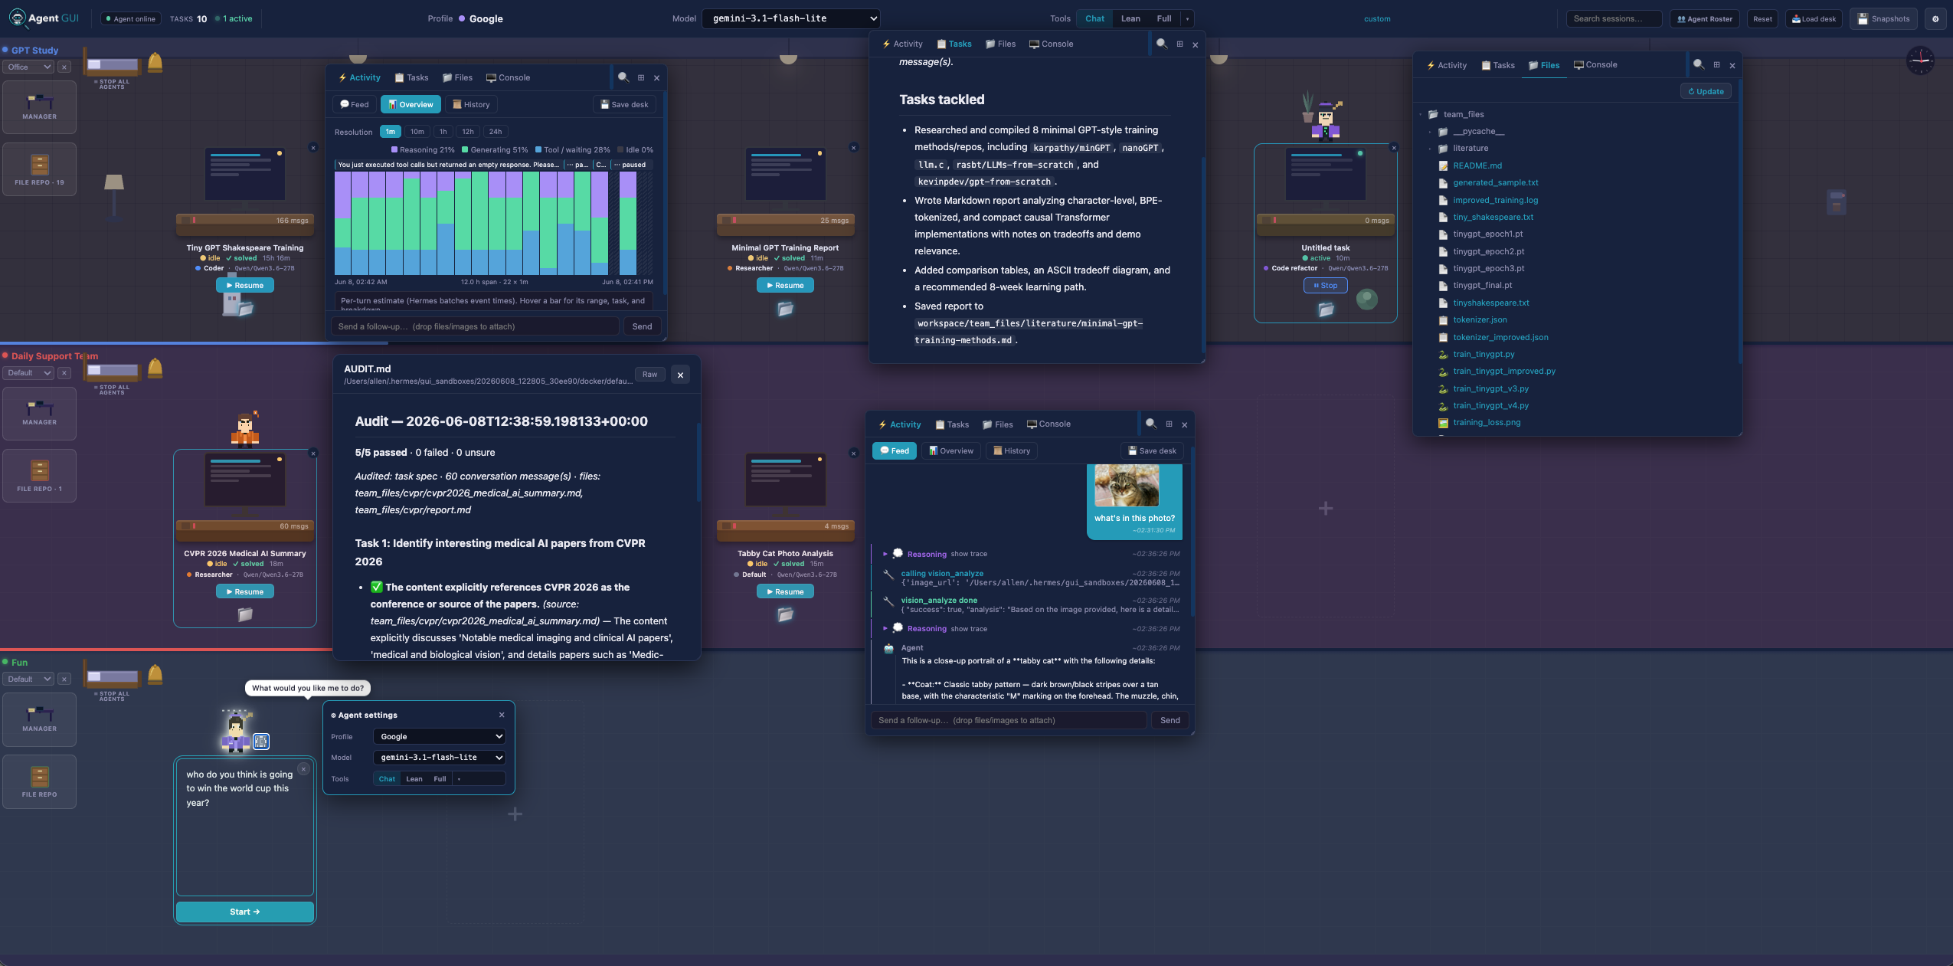Open the Tiny GPT Shakespeare Training monitor

coord(245,175)
